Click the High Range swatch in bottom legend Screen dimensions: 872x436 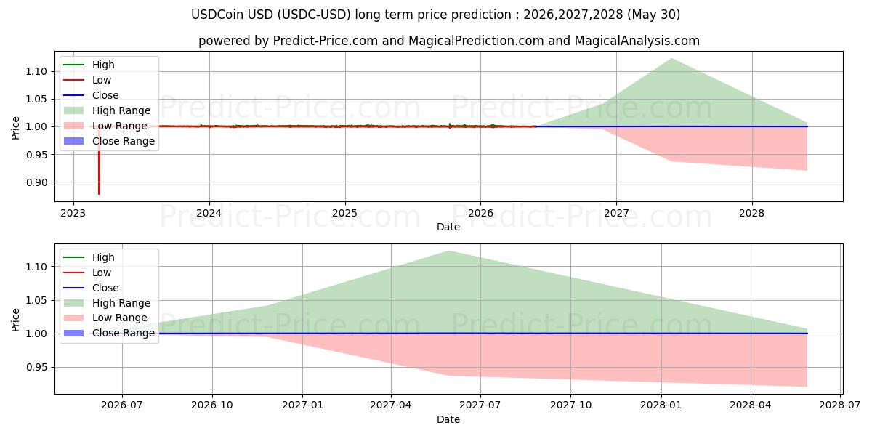pyautogui.click(x=73, y=303)
